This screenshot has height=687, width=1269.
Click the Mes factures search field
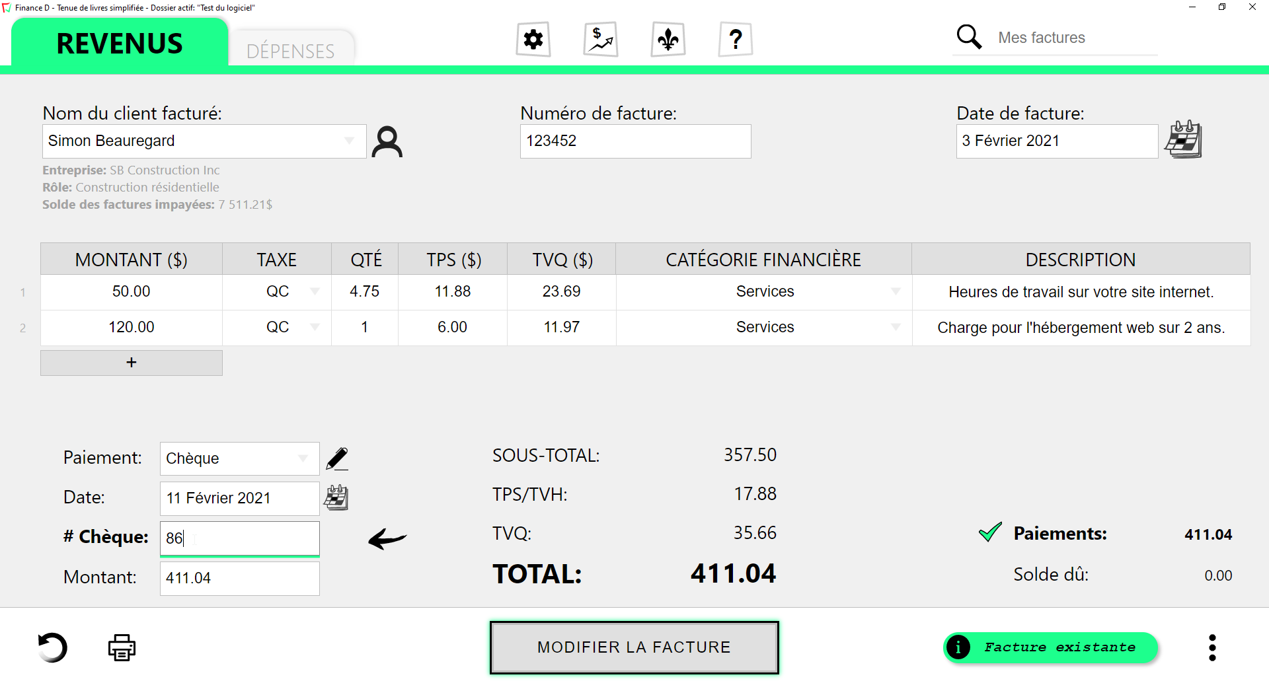(1057, 38)
